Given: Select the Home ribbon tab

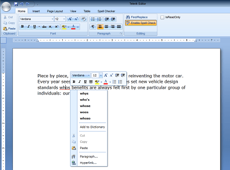Looking at the screenshot, I should pyautogui.click(x=21, y=11).
